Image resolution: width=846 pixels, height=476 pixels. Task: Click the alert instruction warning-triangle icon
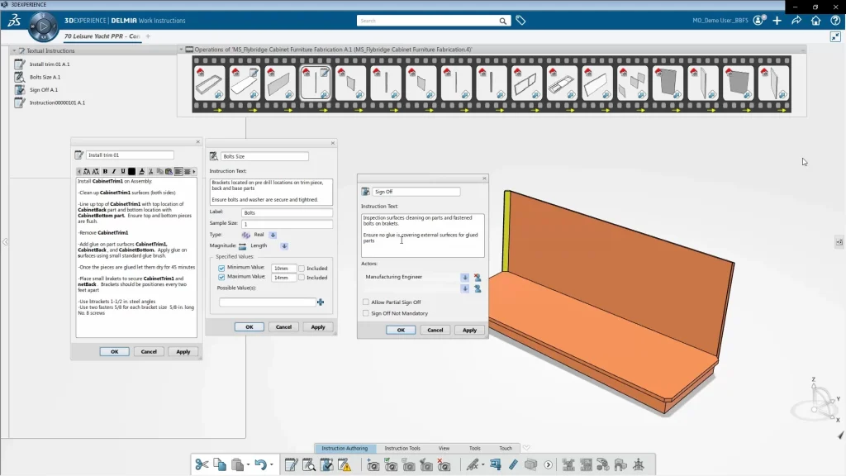click(x=345, y=465)
